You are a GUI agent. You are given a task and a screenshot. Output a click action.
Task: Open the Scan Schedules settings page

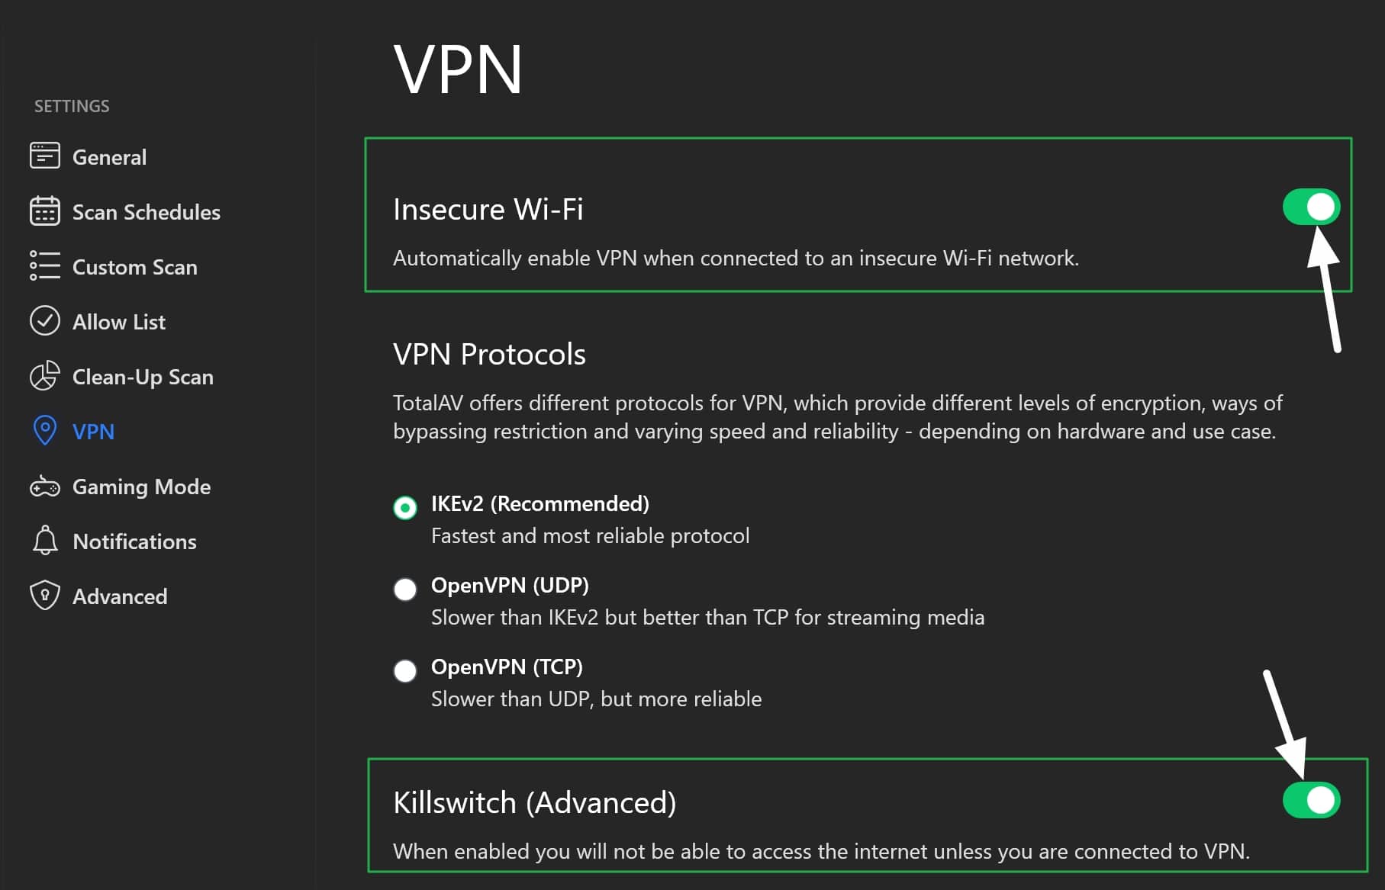tap(147, 212)
